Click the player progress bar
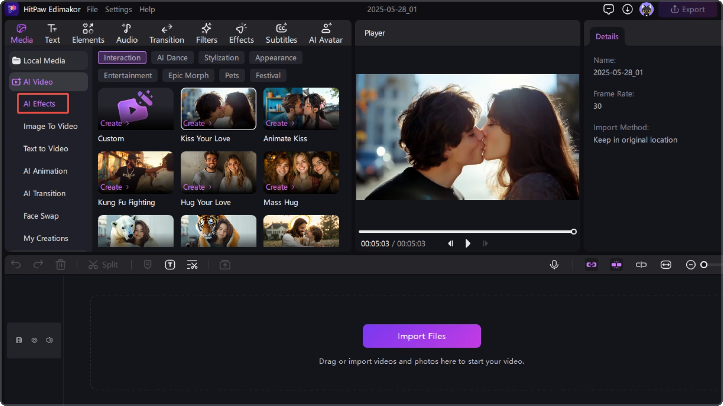The image size is (723, 406). (467, 232)
